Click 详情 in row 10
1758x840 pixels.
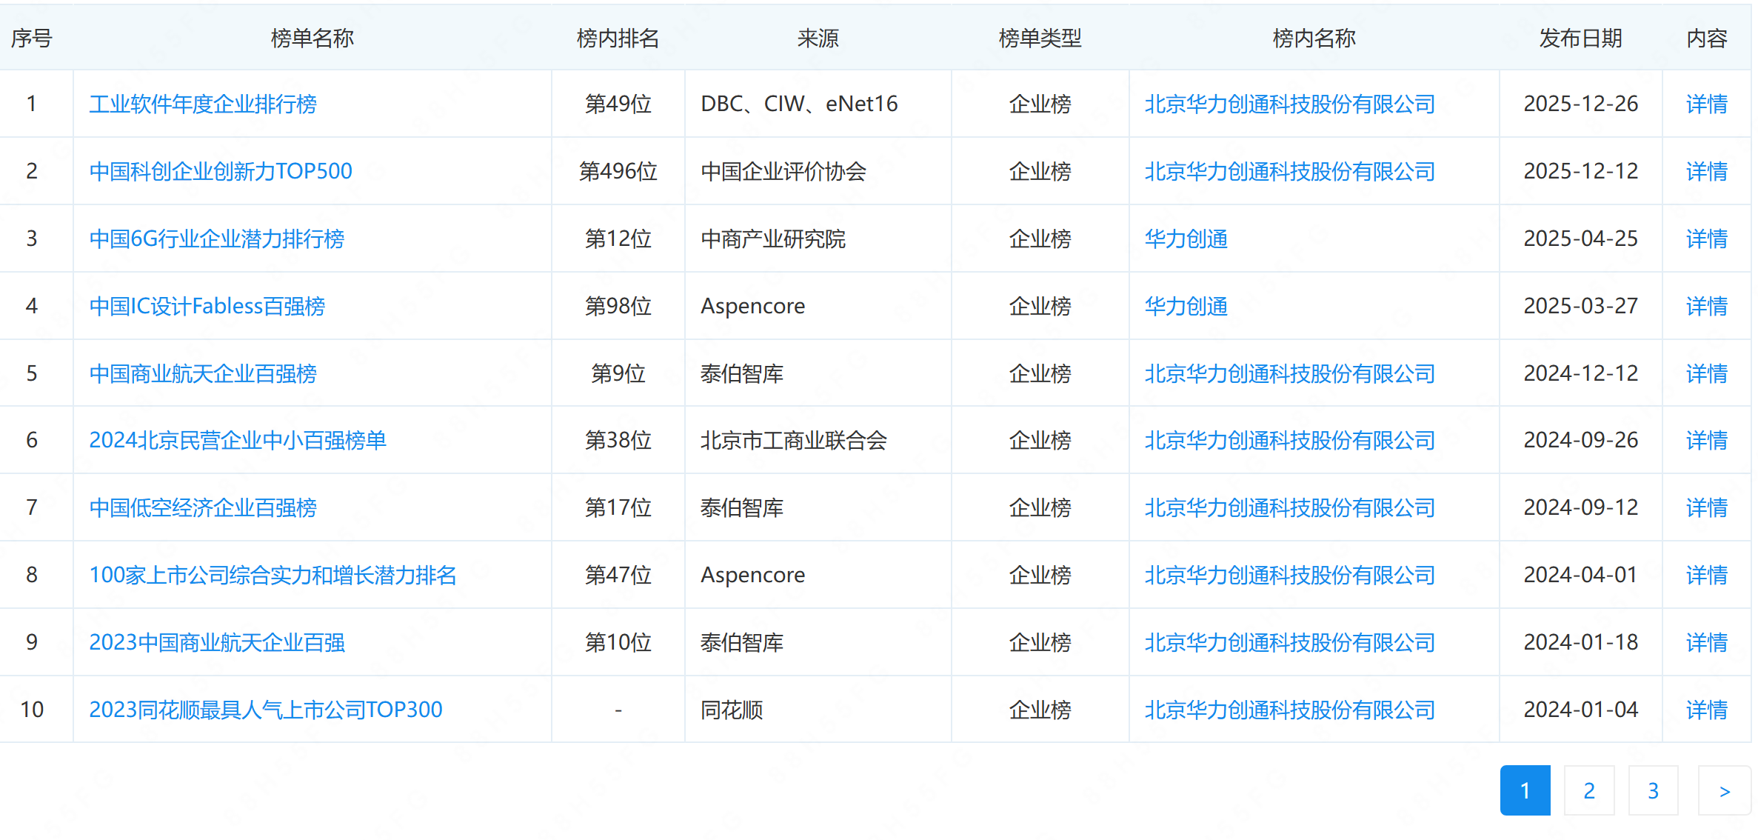[x=1706, y=710]
